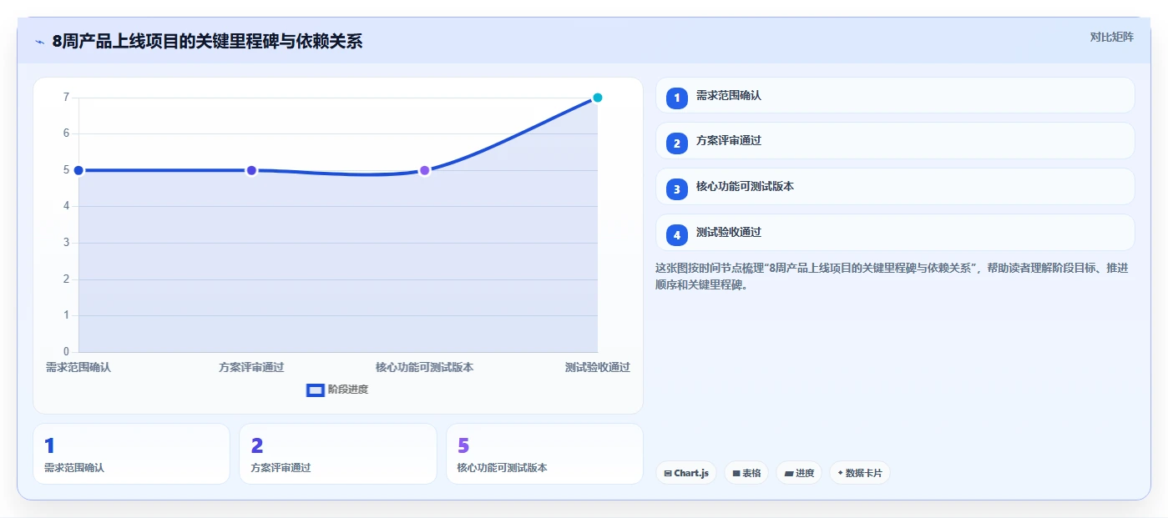Click the y-axis value 0
The height and width of the screenshot is (518, 1168).
click(x=66, y=352)
